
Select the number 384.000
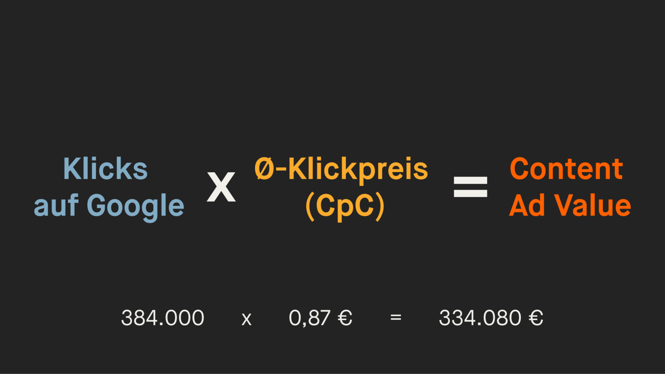pos(163,318)
